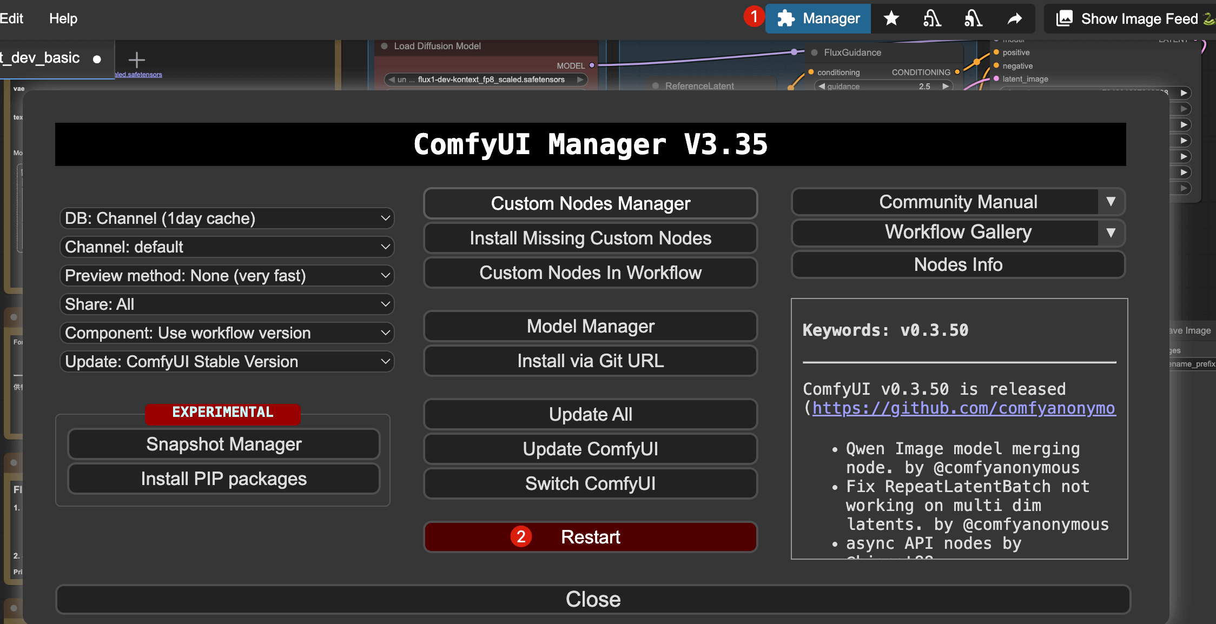Screen dimensions: 1216x624
Task: Click Workflow Gallery button
Action: tap(946, 233)
